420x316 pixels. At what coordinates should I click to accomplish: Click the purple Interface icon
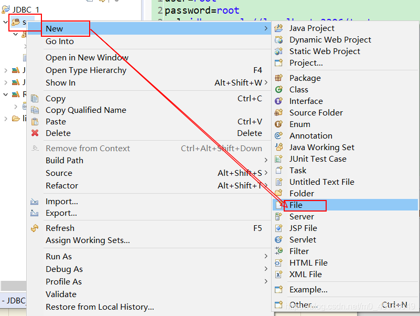(x=278, y=101)
